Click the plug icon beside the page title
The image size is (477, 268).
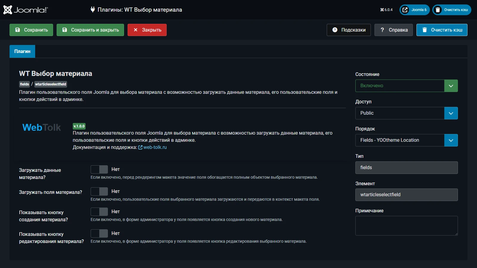point(93,10)
